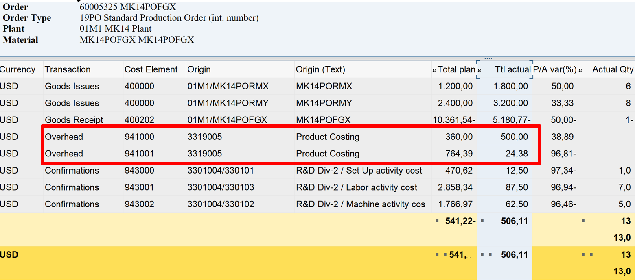This screenshot has height=280, width=635.
Task: Select the bold USD total row label
Action: coord(9,255)
